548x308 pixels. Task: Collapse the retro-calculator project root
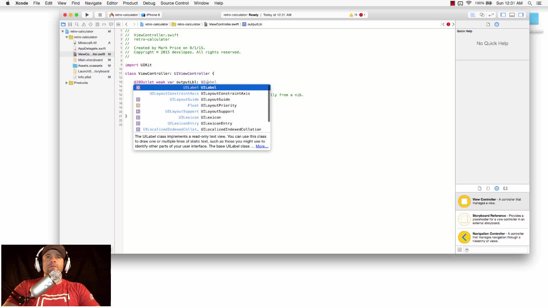coord(63,31)
